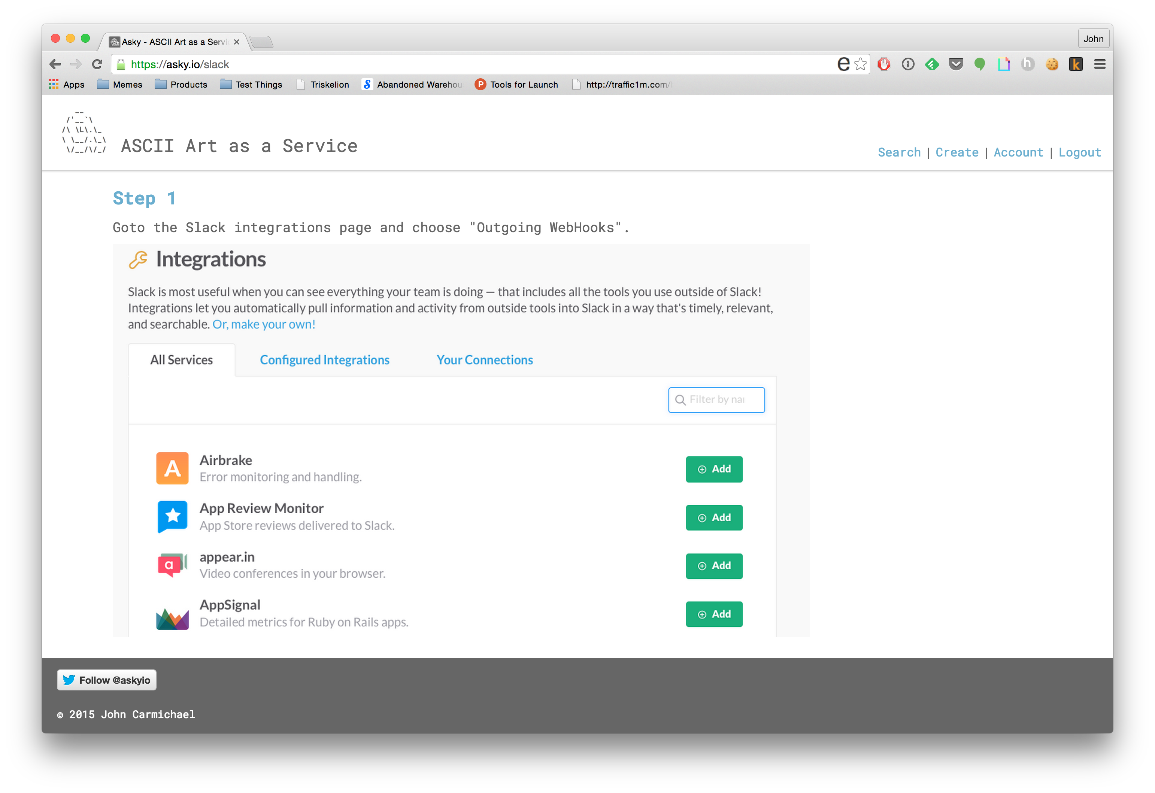Open the Create link in header
The width and height of the screenshot is (1155, 793).
pyautogui.click(x=957, y=152)
